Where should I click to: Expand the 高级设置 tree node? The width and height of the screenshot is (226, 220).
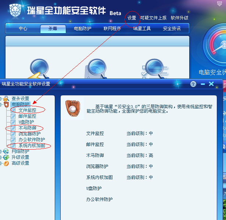pyautogui.click(x=1, y=163)
